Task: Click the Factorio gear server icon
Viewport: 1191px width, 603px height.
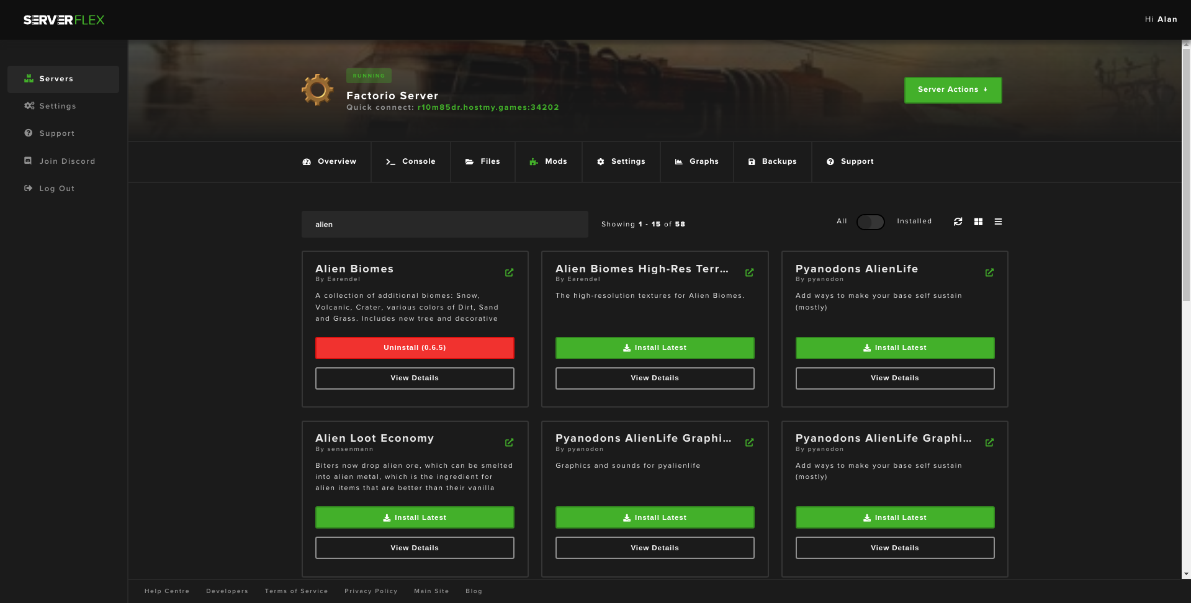Action: (318, 90)
